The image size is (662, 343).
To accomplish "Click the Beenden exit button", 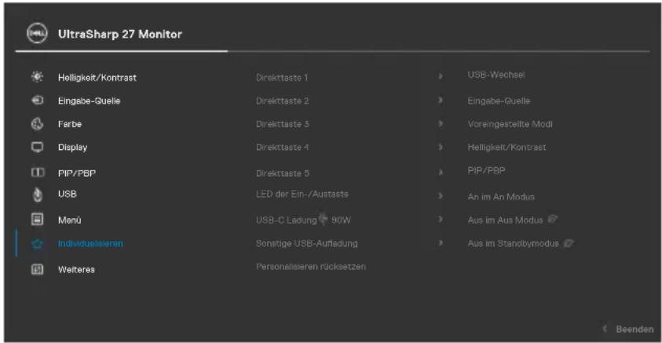I will point(635,329).
